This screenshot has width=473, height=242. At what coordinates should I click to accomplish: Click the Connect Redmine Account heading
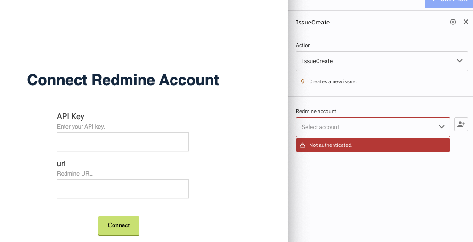123,80
